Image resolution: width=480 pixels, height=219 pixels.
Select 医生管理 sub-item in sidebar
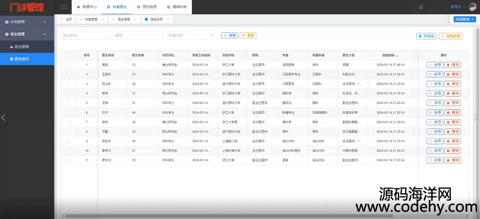(27, 47)
